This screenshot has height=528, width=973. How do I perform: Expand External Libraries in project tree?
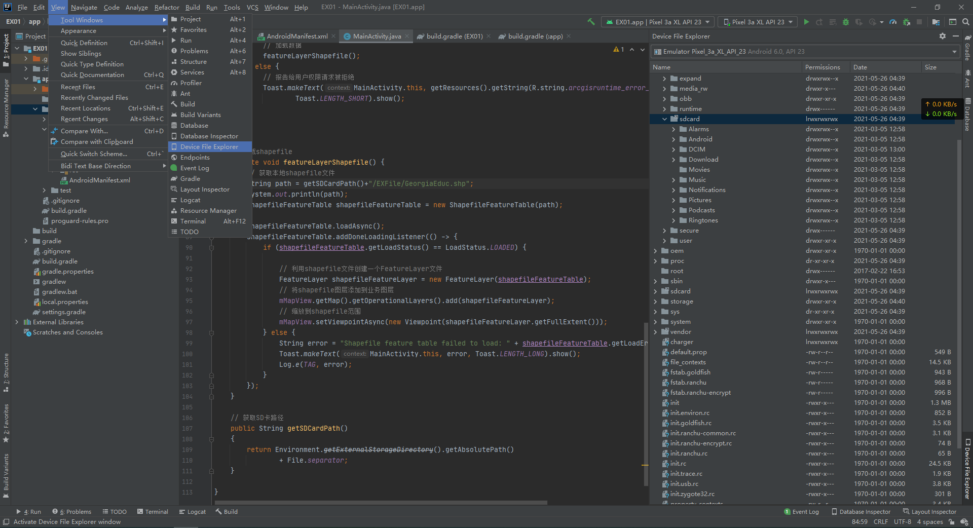[x=17, y=322]
